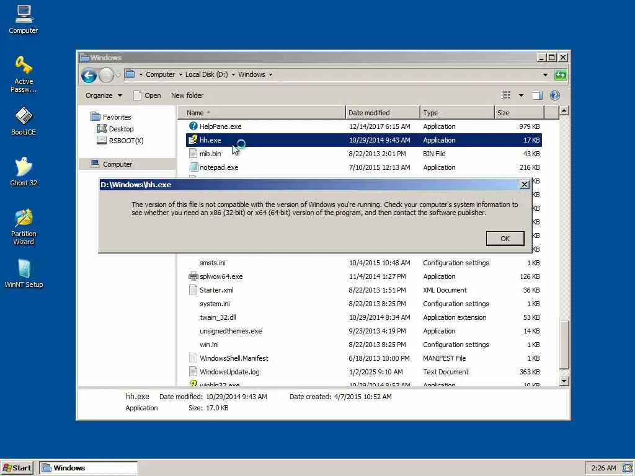
Task: Select the unsignedthemes.exe file row
Action: (x=363, y=331)
